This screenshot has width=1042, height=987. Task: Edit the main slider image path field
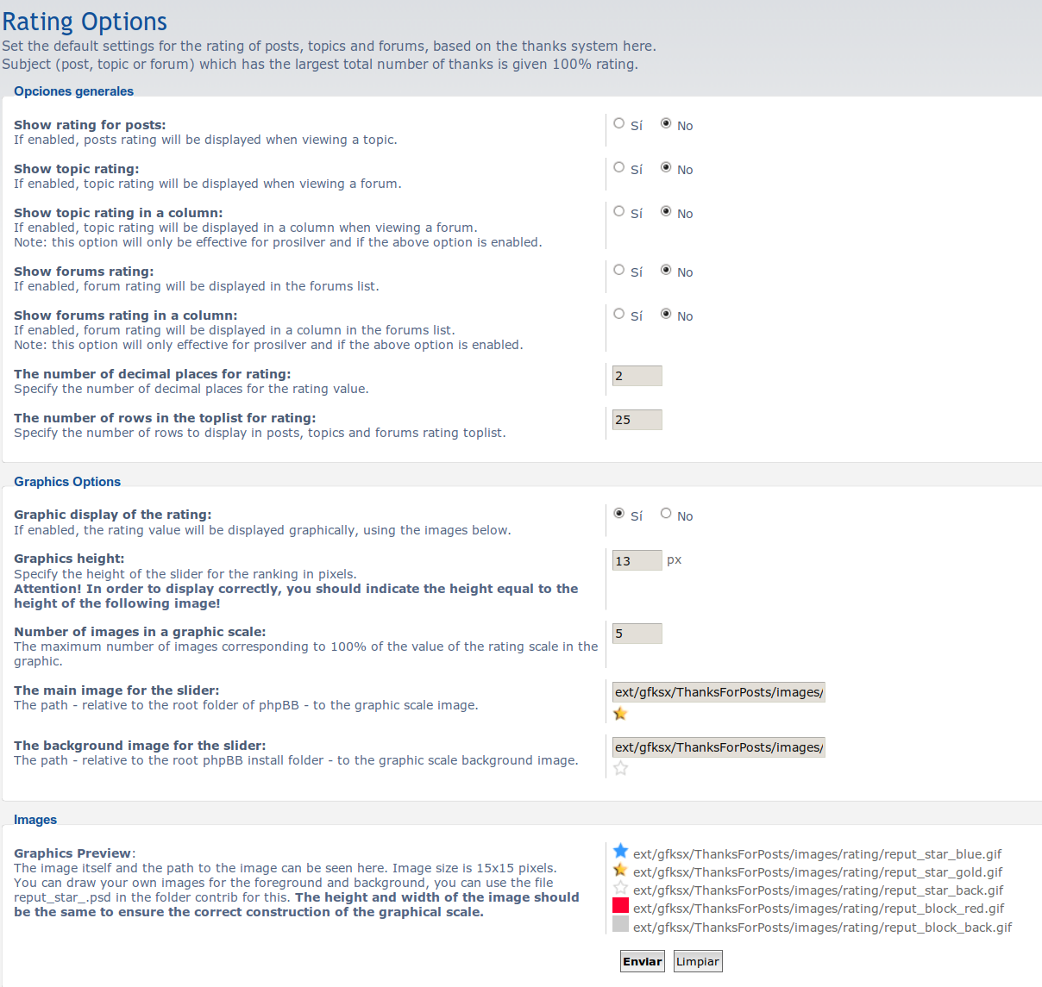pyautogui.click(x=719, y=692)
